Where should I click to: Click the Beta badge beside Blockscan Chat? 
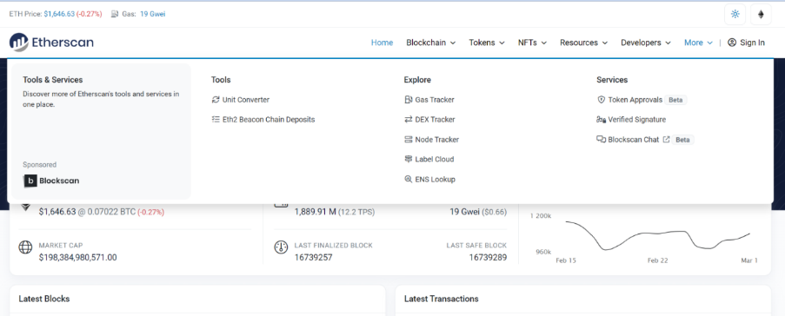tap(682, 140)
